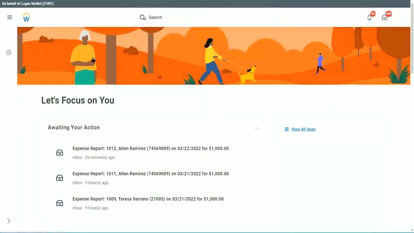Open the inbox tray icon in header
The width and height of the screenshot is (414, 233).
point(385,17)
